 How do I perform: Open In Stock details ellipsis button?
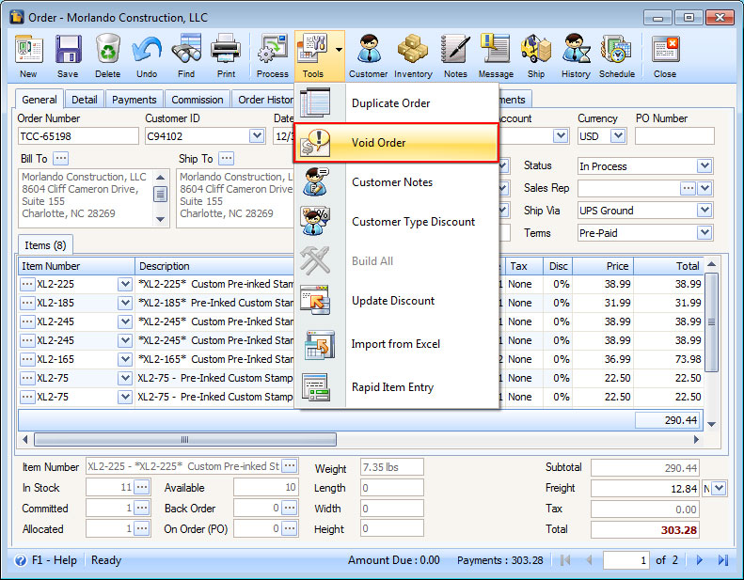(x=141, y=487)
